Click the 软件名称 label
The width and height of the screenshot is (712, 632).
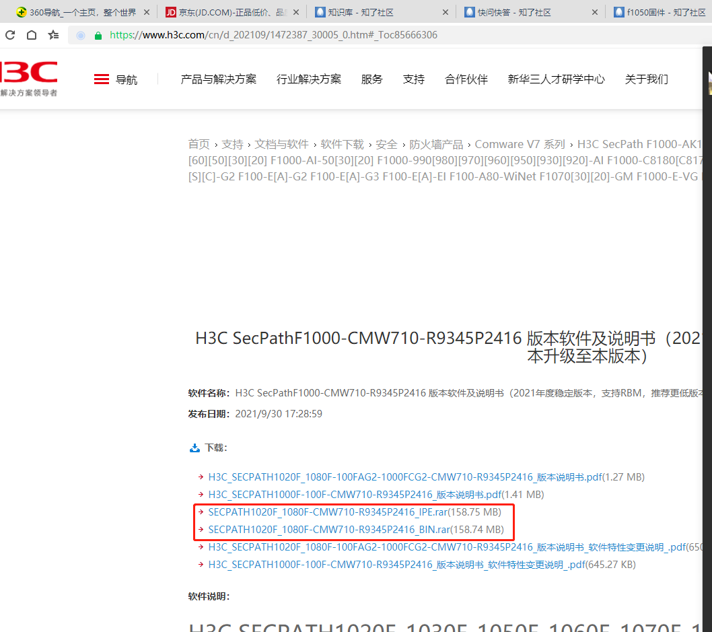point(209,393)
